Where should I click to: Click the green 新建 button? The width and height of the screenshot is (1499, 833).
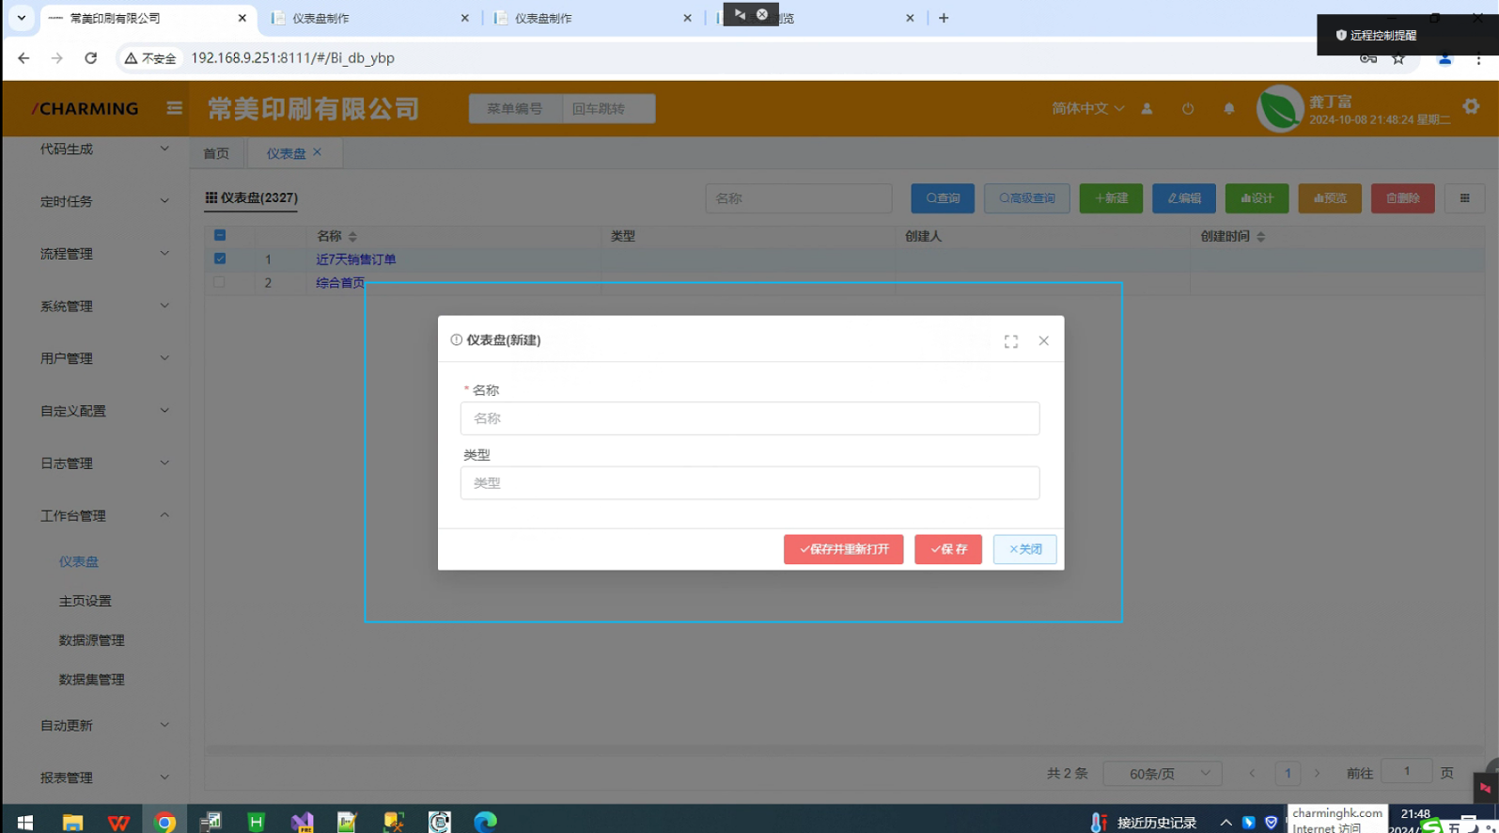(1111, 198)
